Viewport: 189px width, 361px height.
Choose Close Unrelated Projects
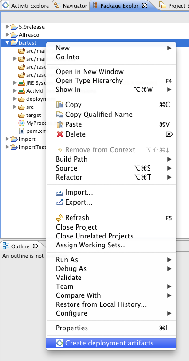[x=111, y=236]
